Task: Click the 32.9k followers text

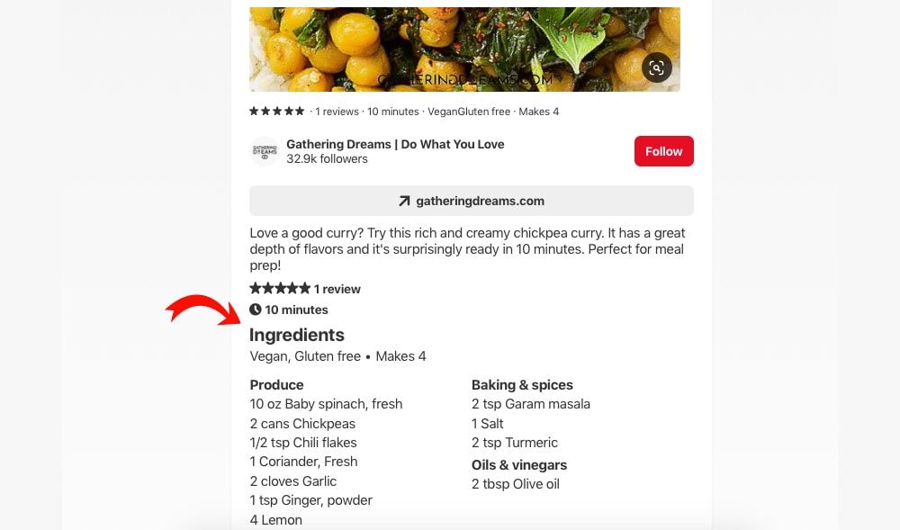Action: [327, 159]
